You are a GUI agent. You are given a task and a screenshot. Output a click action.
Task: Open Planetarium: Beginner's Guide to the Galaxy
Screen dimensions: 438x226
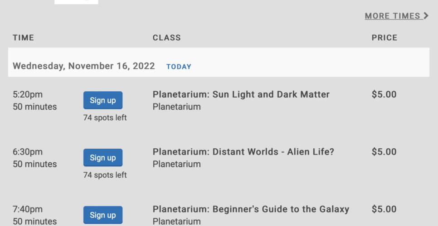[x=251, y=209]
